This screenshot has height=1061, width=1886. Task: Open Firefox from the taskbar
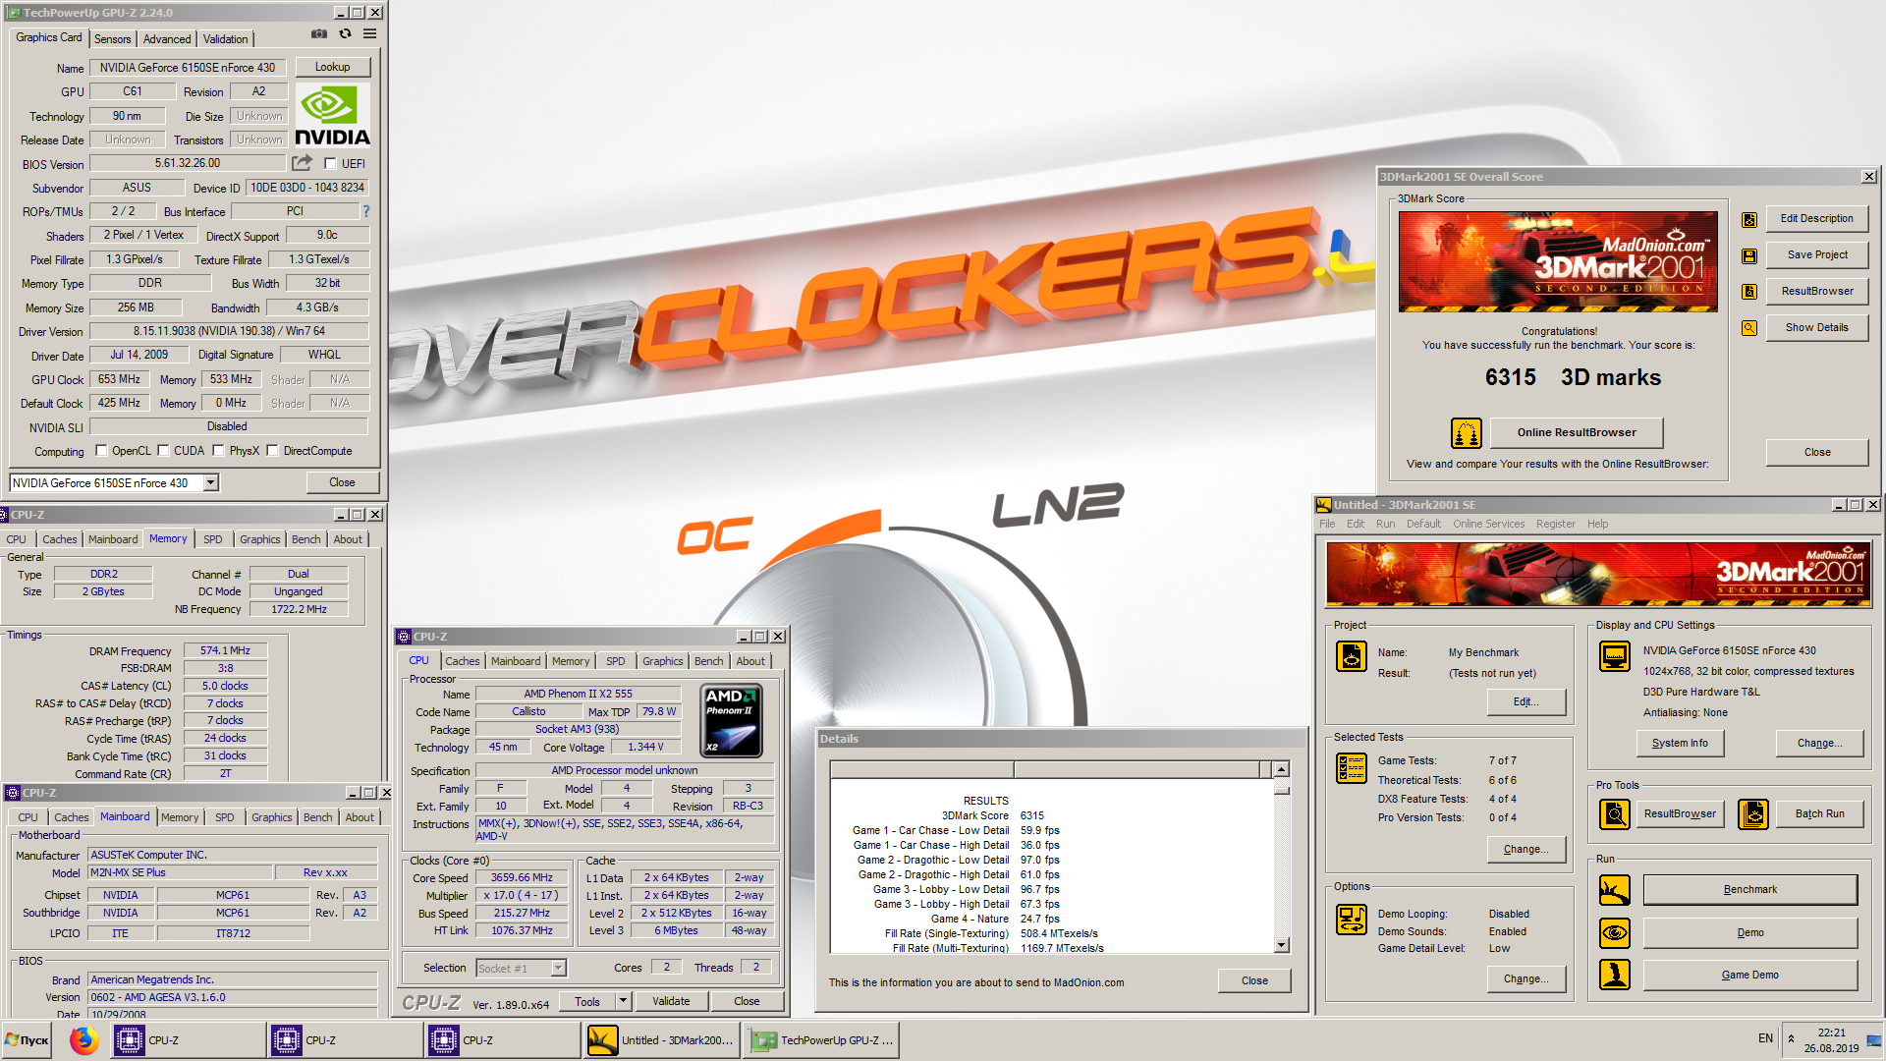click(84, 1040)
